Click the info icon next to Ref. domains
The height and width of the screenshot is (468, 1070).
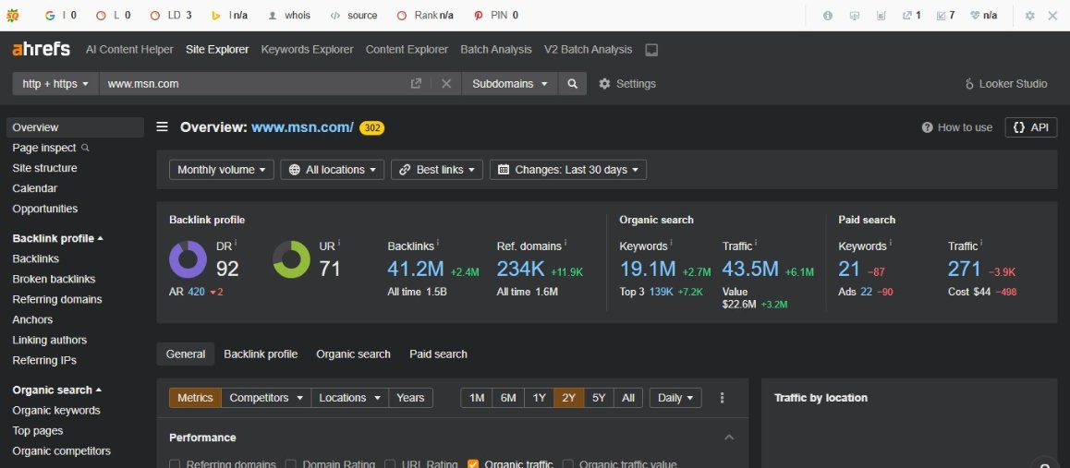(x=565, y=243)
